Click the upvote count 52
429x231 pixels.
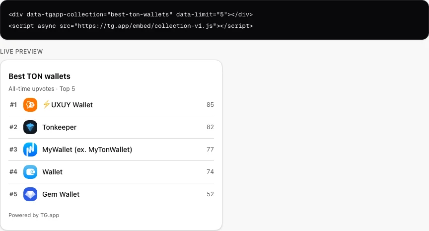pos(210,194)
